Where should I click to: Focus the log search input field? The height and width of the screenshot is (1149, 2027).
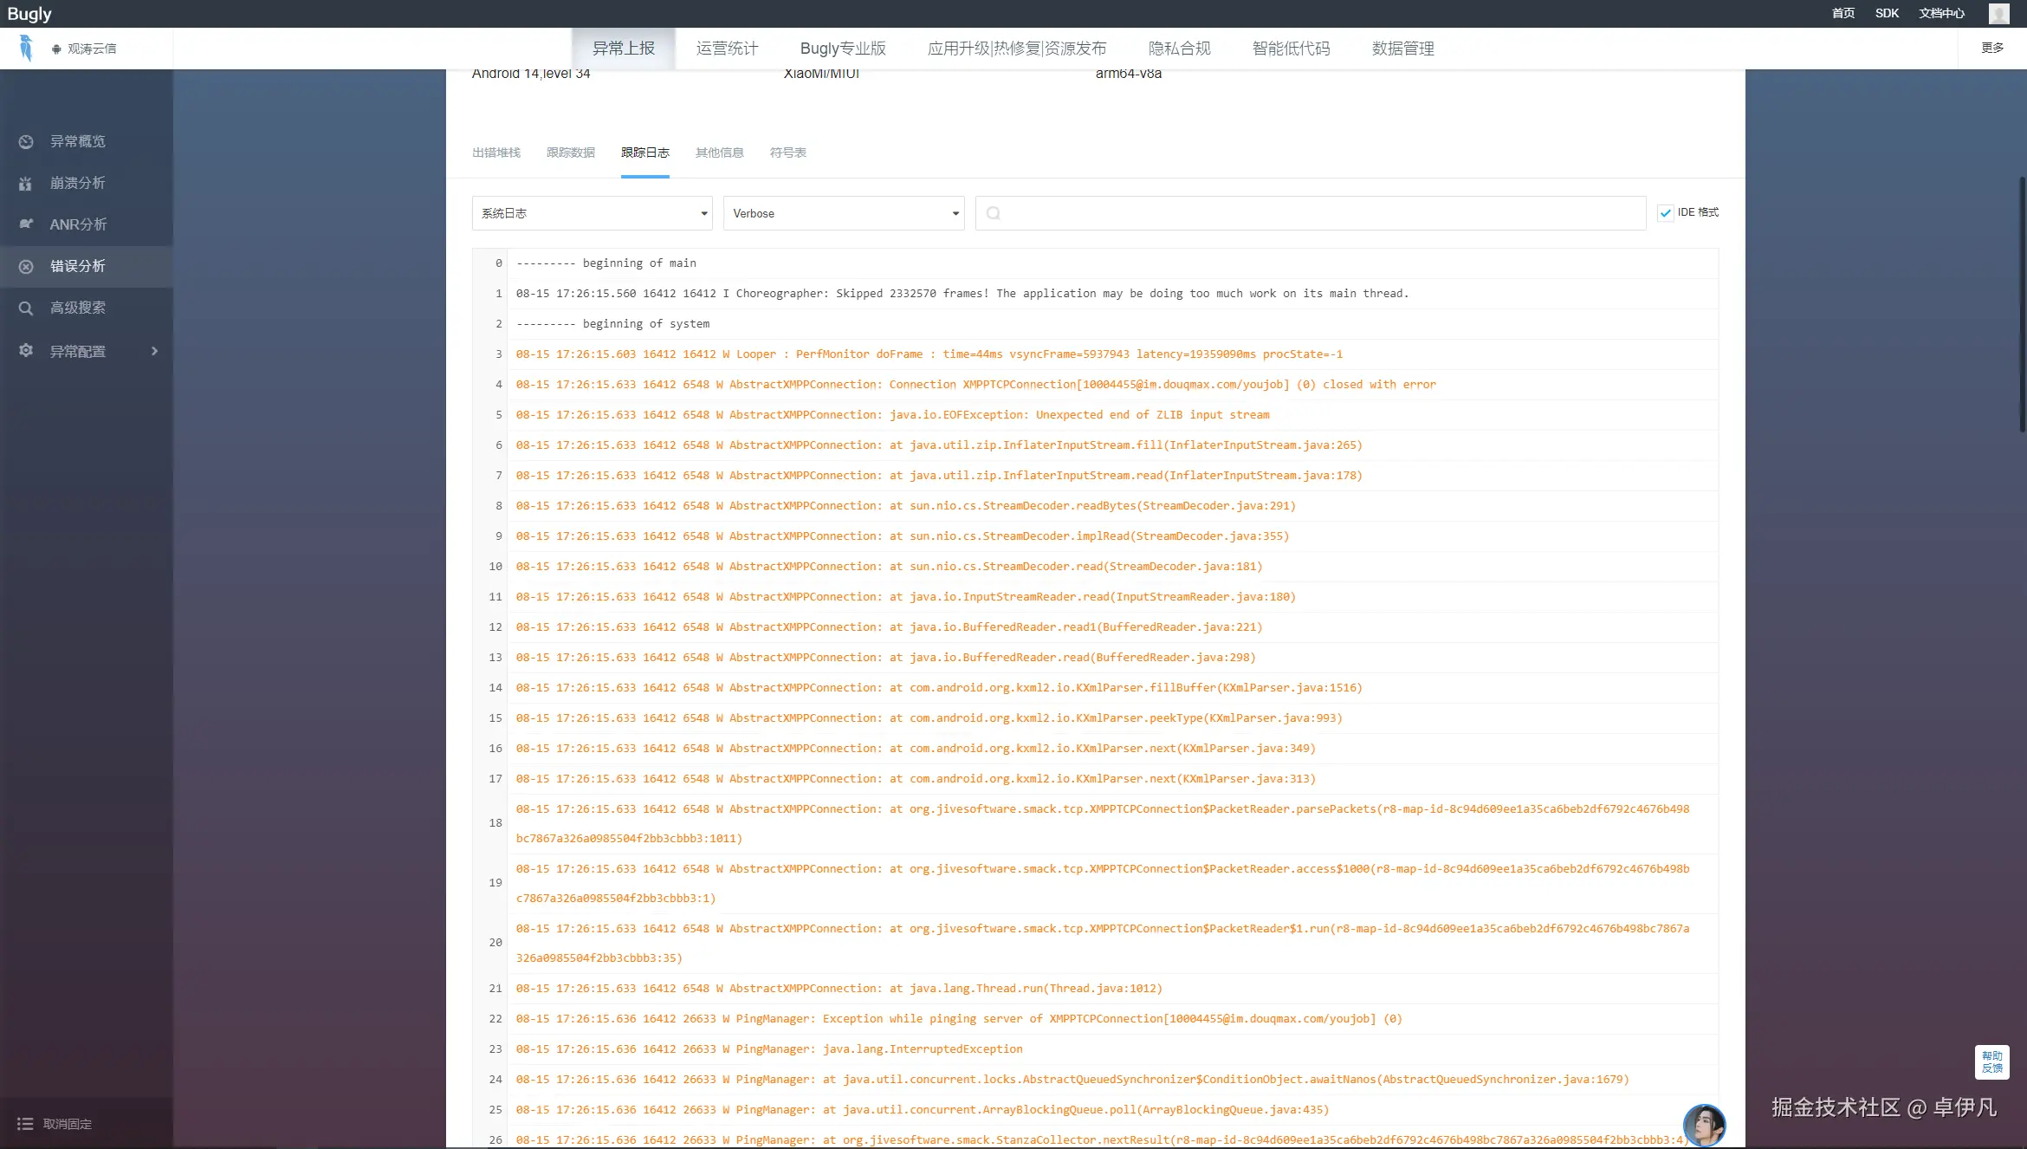point(1311,213)
